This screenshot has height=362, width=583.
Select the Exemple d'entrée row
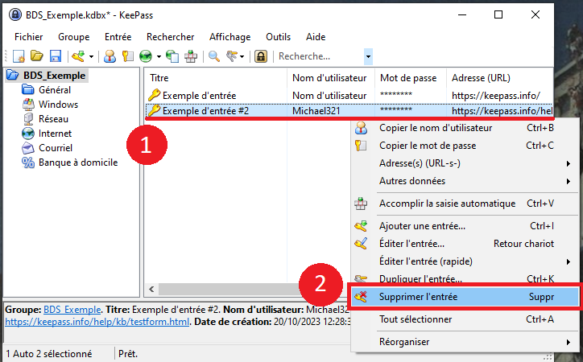(349, 96)
